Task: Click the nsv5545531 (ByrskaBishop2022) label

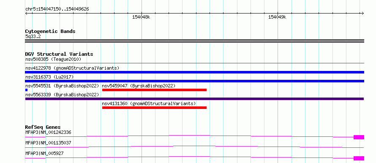Action: (x=62, y=86)
